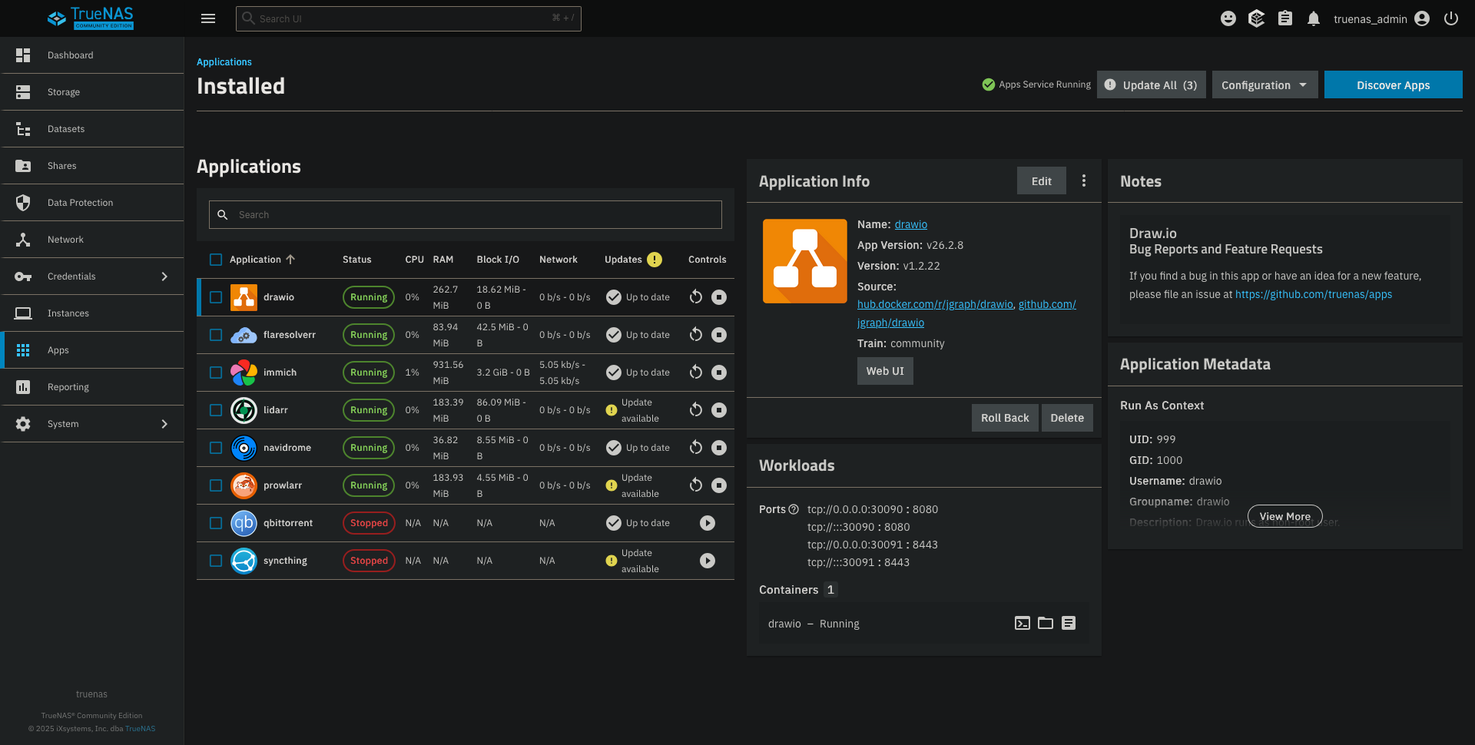Viewport: 1475px width, 745px height.
Task: Open Storage in sidebar
Action: (x=92, y=92)
